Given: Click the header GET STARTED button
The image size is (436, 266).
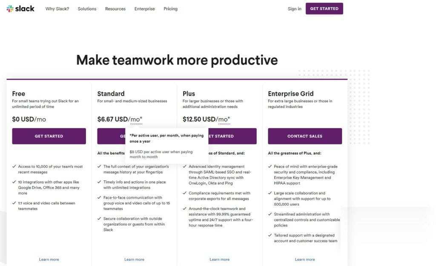Looking at the screenshot, I should (x=324, y=9).
